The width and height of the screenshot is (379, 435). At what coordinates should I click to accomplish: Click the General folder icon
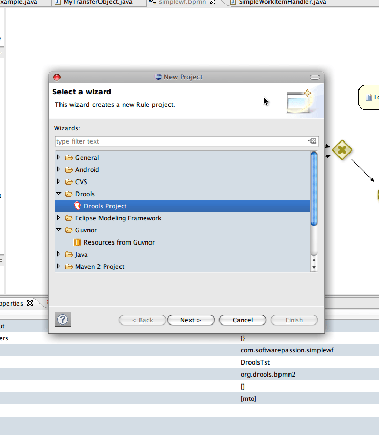pos(69,158)
